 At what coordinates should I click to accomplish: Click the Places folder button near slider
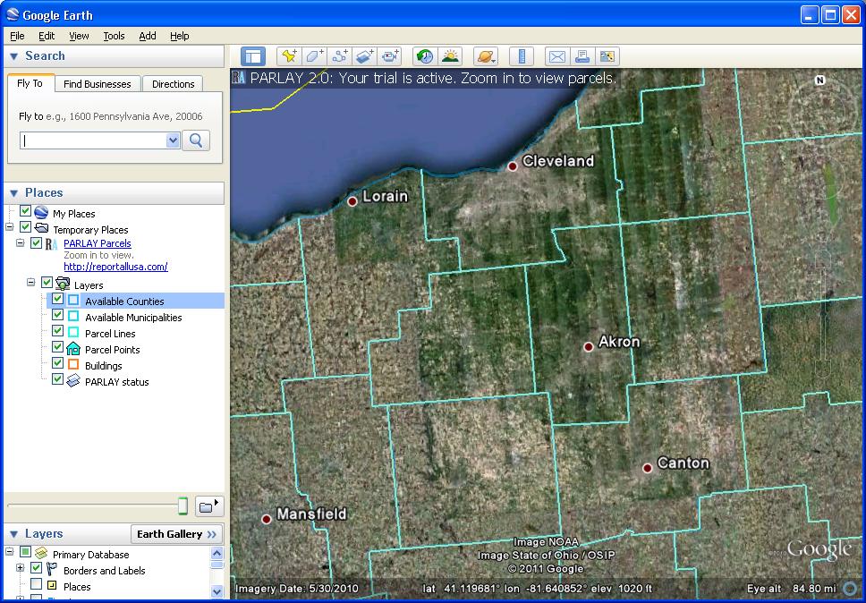tap(208, 506)
